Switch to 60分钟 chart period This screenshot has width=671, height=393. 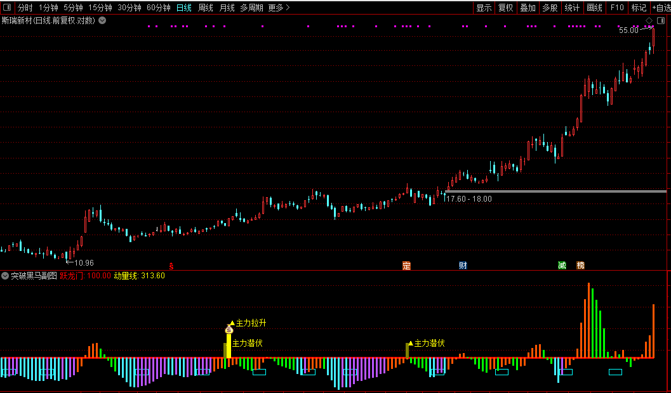click(158, 8)
